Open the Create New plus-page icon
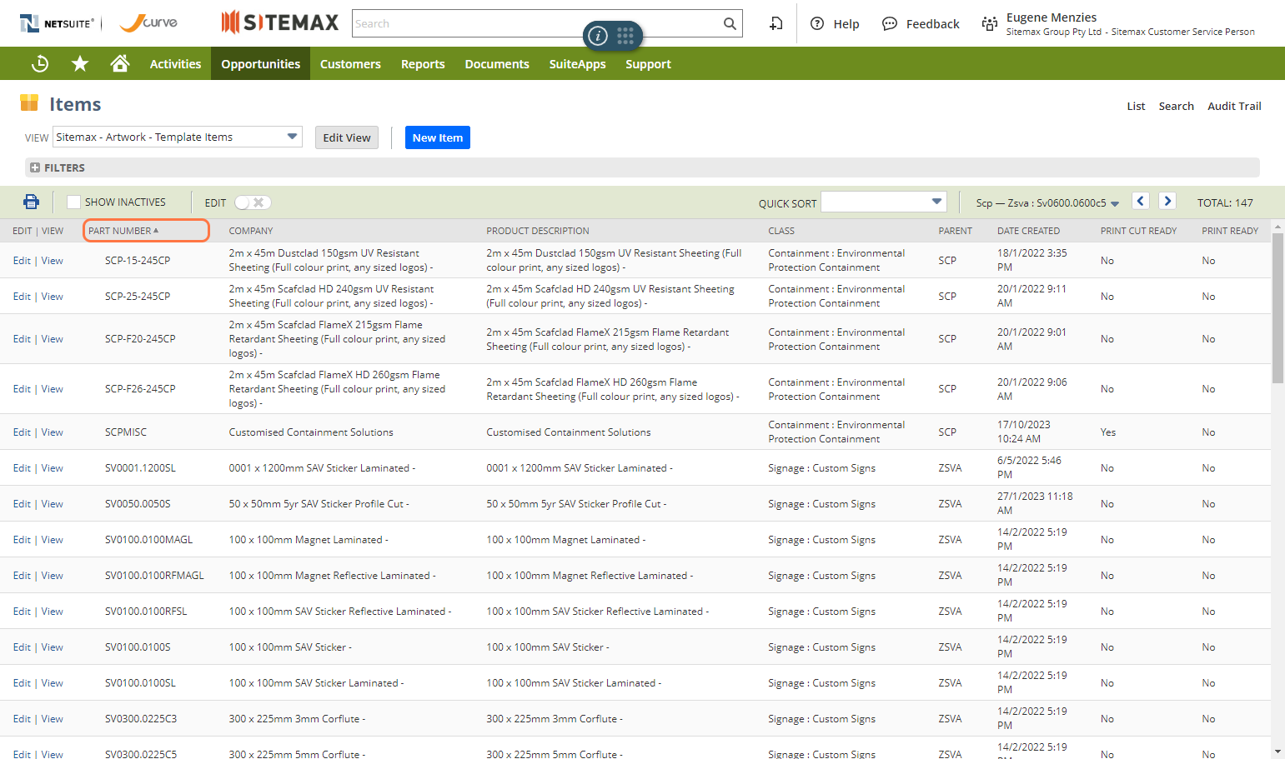 coord(776,24)
